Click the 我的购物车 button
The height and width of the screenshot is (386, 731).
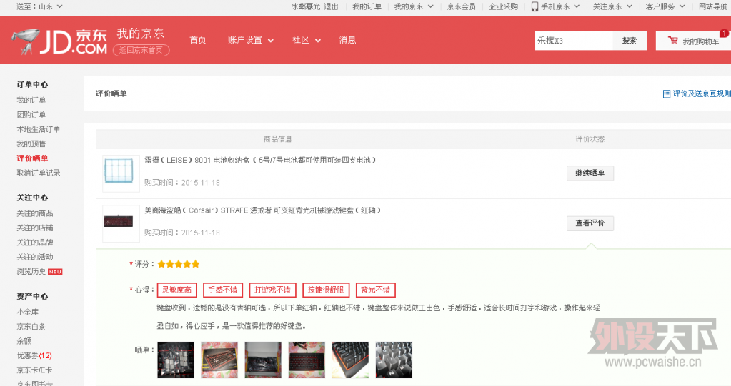pyautogui.click(x=693, y=41)
